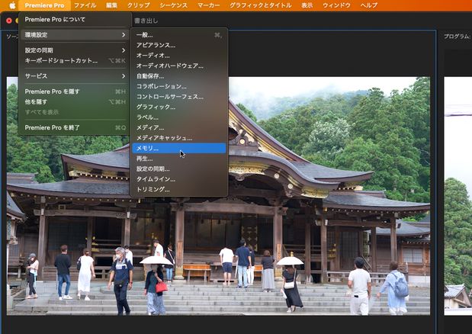Open the ファイル menu in the menu bar
Viewport: 472px width, 334px height.
[x=85, y=5]
